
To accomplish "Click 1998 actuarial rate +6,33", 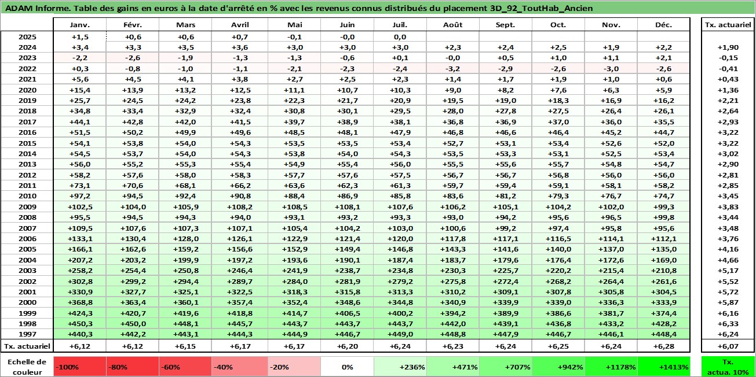I will point(728,324).
